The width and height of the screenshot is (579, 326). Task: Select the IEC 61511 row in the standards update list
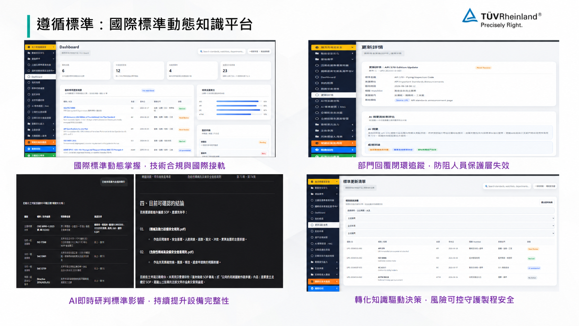pos(450,268)
